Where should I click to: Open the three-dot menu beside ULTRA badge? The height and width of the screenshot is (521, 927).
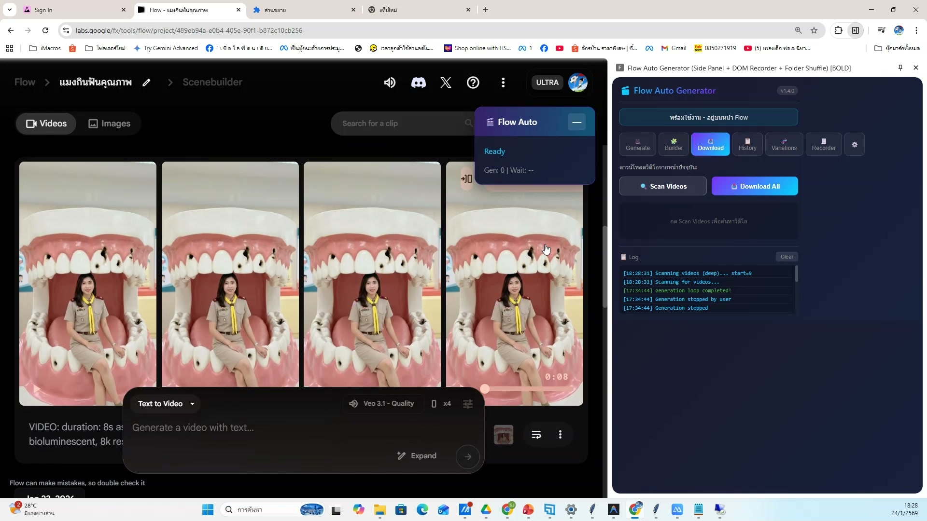point(503,82)
